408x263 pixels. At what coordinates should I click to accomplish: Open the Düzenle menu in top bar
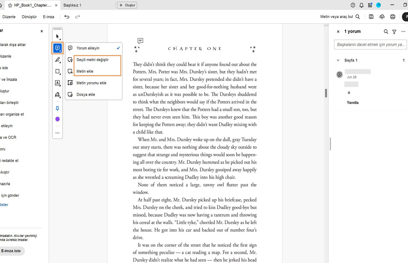(x=9, y=17)
